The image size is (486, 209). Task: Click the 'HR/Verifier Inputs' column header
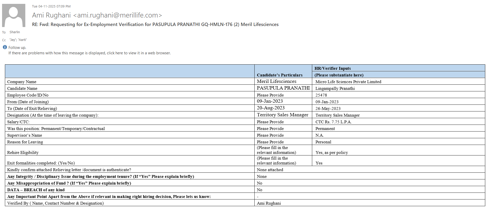pyautogui.click(x=333, y=68)
